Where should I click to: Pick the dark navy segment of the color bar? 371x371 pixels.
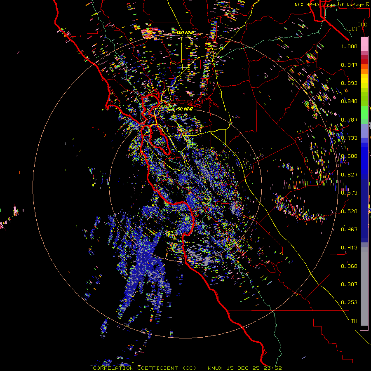(364, 211)
